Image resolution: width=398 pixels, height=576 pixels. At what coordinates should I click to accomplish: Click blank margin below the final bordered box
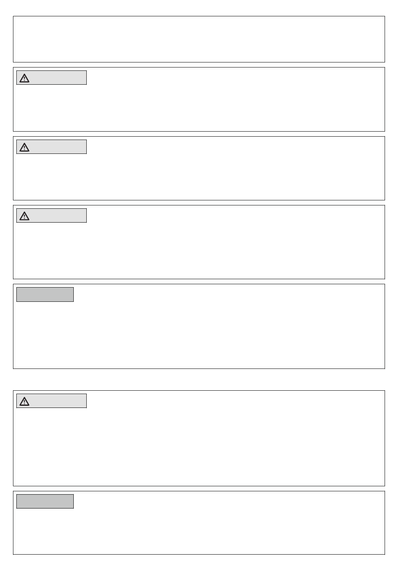point(199,565)
